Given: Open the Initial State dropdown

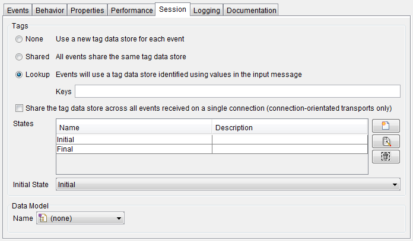Looking at the screenshot, I should point(395,185).
